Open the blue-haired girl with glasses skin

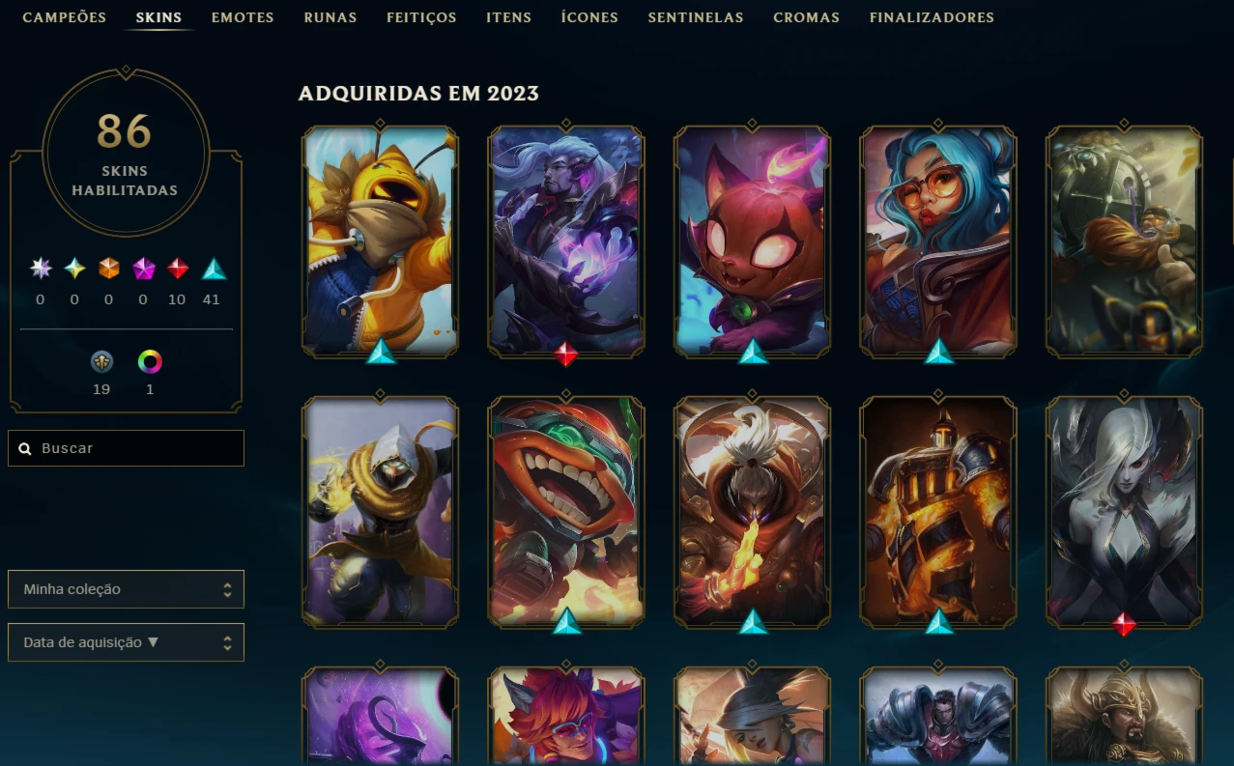click(937, 241)
